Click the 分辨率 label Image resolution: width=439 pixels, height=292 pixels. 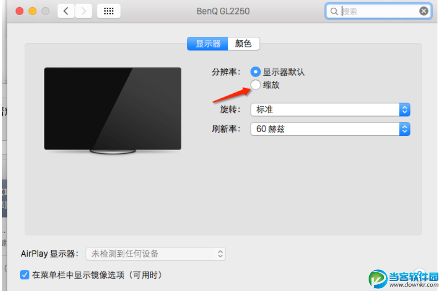[x=226, y=72]
